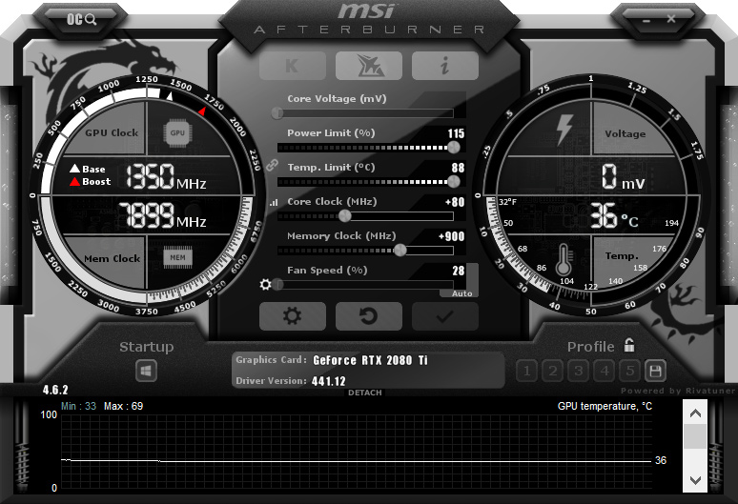Toggle Auto fan speed mode

tap(461, 293)
